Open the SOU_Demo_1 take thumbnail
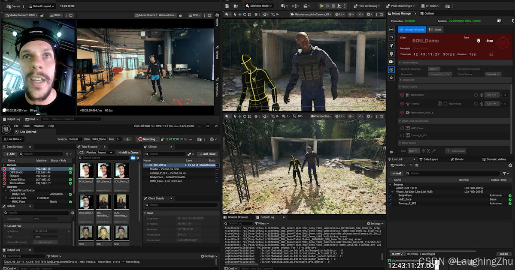The width and height of the screenshot is (515, 270). [86, 171]
